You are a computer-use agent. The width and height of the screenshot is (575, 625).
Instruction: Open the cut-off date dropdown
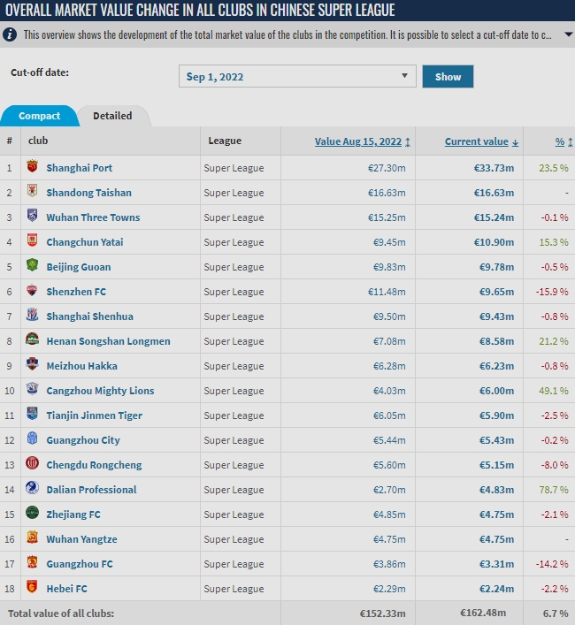point(297,76)
